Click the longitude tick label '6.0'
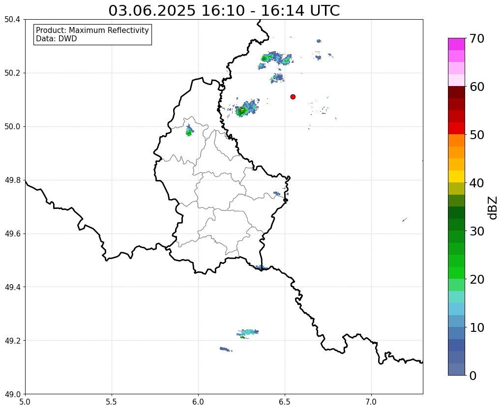 (198, 402)
